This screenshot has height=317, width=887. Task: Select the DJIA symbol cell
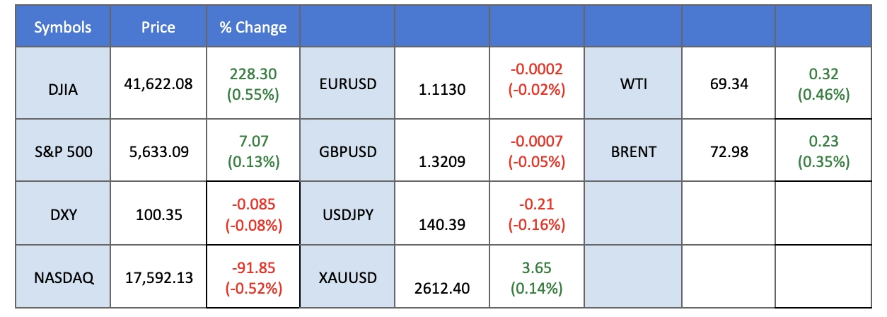[63, 84]
